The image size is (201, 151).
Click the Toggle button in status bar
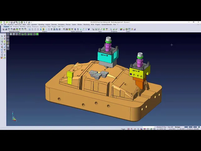(123, 129)
